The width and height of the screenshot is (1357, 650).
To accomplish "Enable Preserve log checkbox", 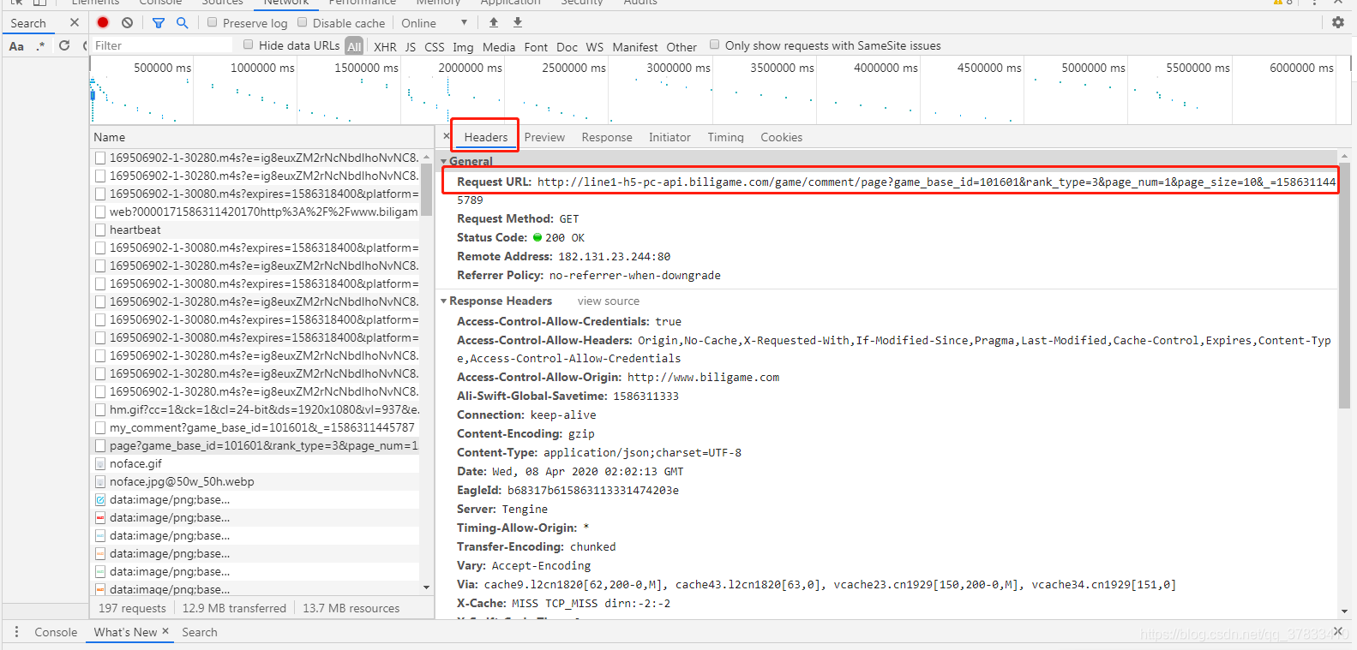I will point(213,22).
